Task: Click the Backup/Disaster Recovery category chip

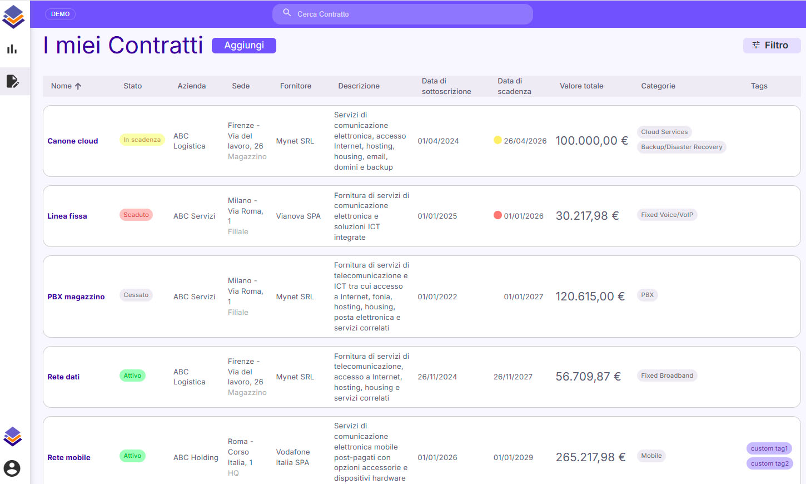Action: [x=681, y=147]
